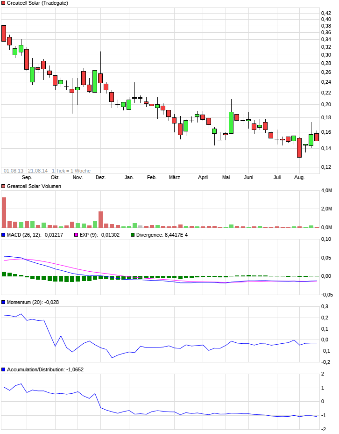The image size is (339, 434).
Task: Click the Accumulation/Distribution legend swatch
Action: 3,369
